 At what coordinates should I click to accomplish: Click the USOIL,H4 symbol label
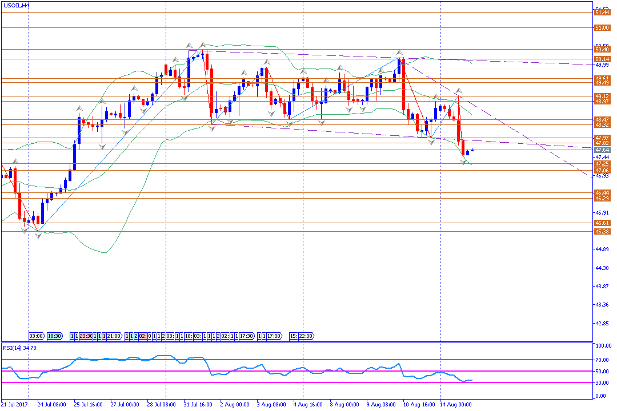tap(17, 5)
